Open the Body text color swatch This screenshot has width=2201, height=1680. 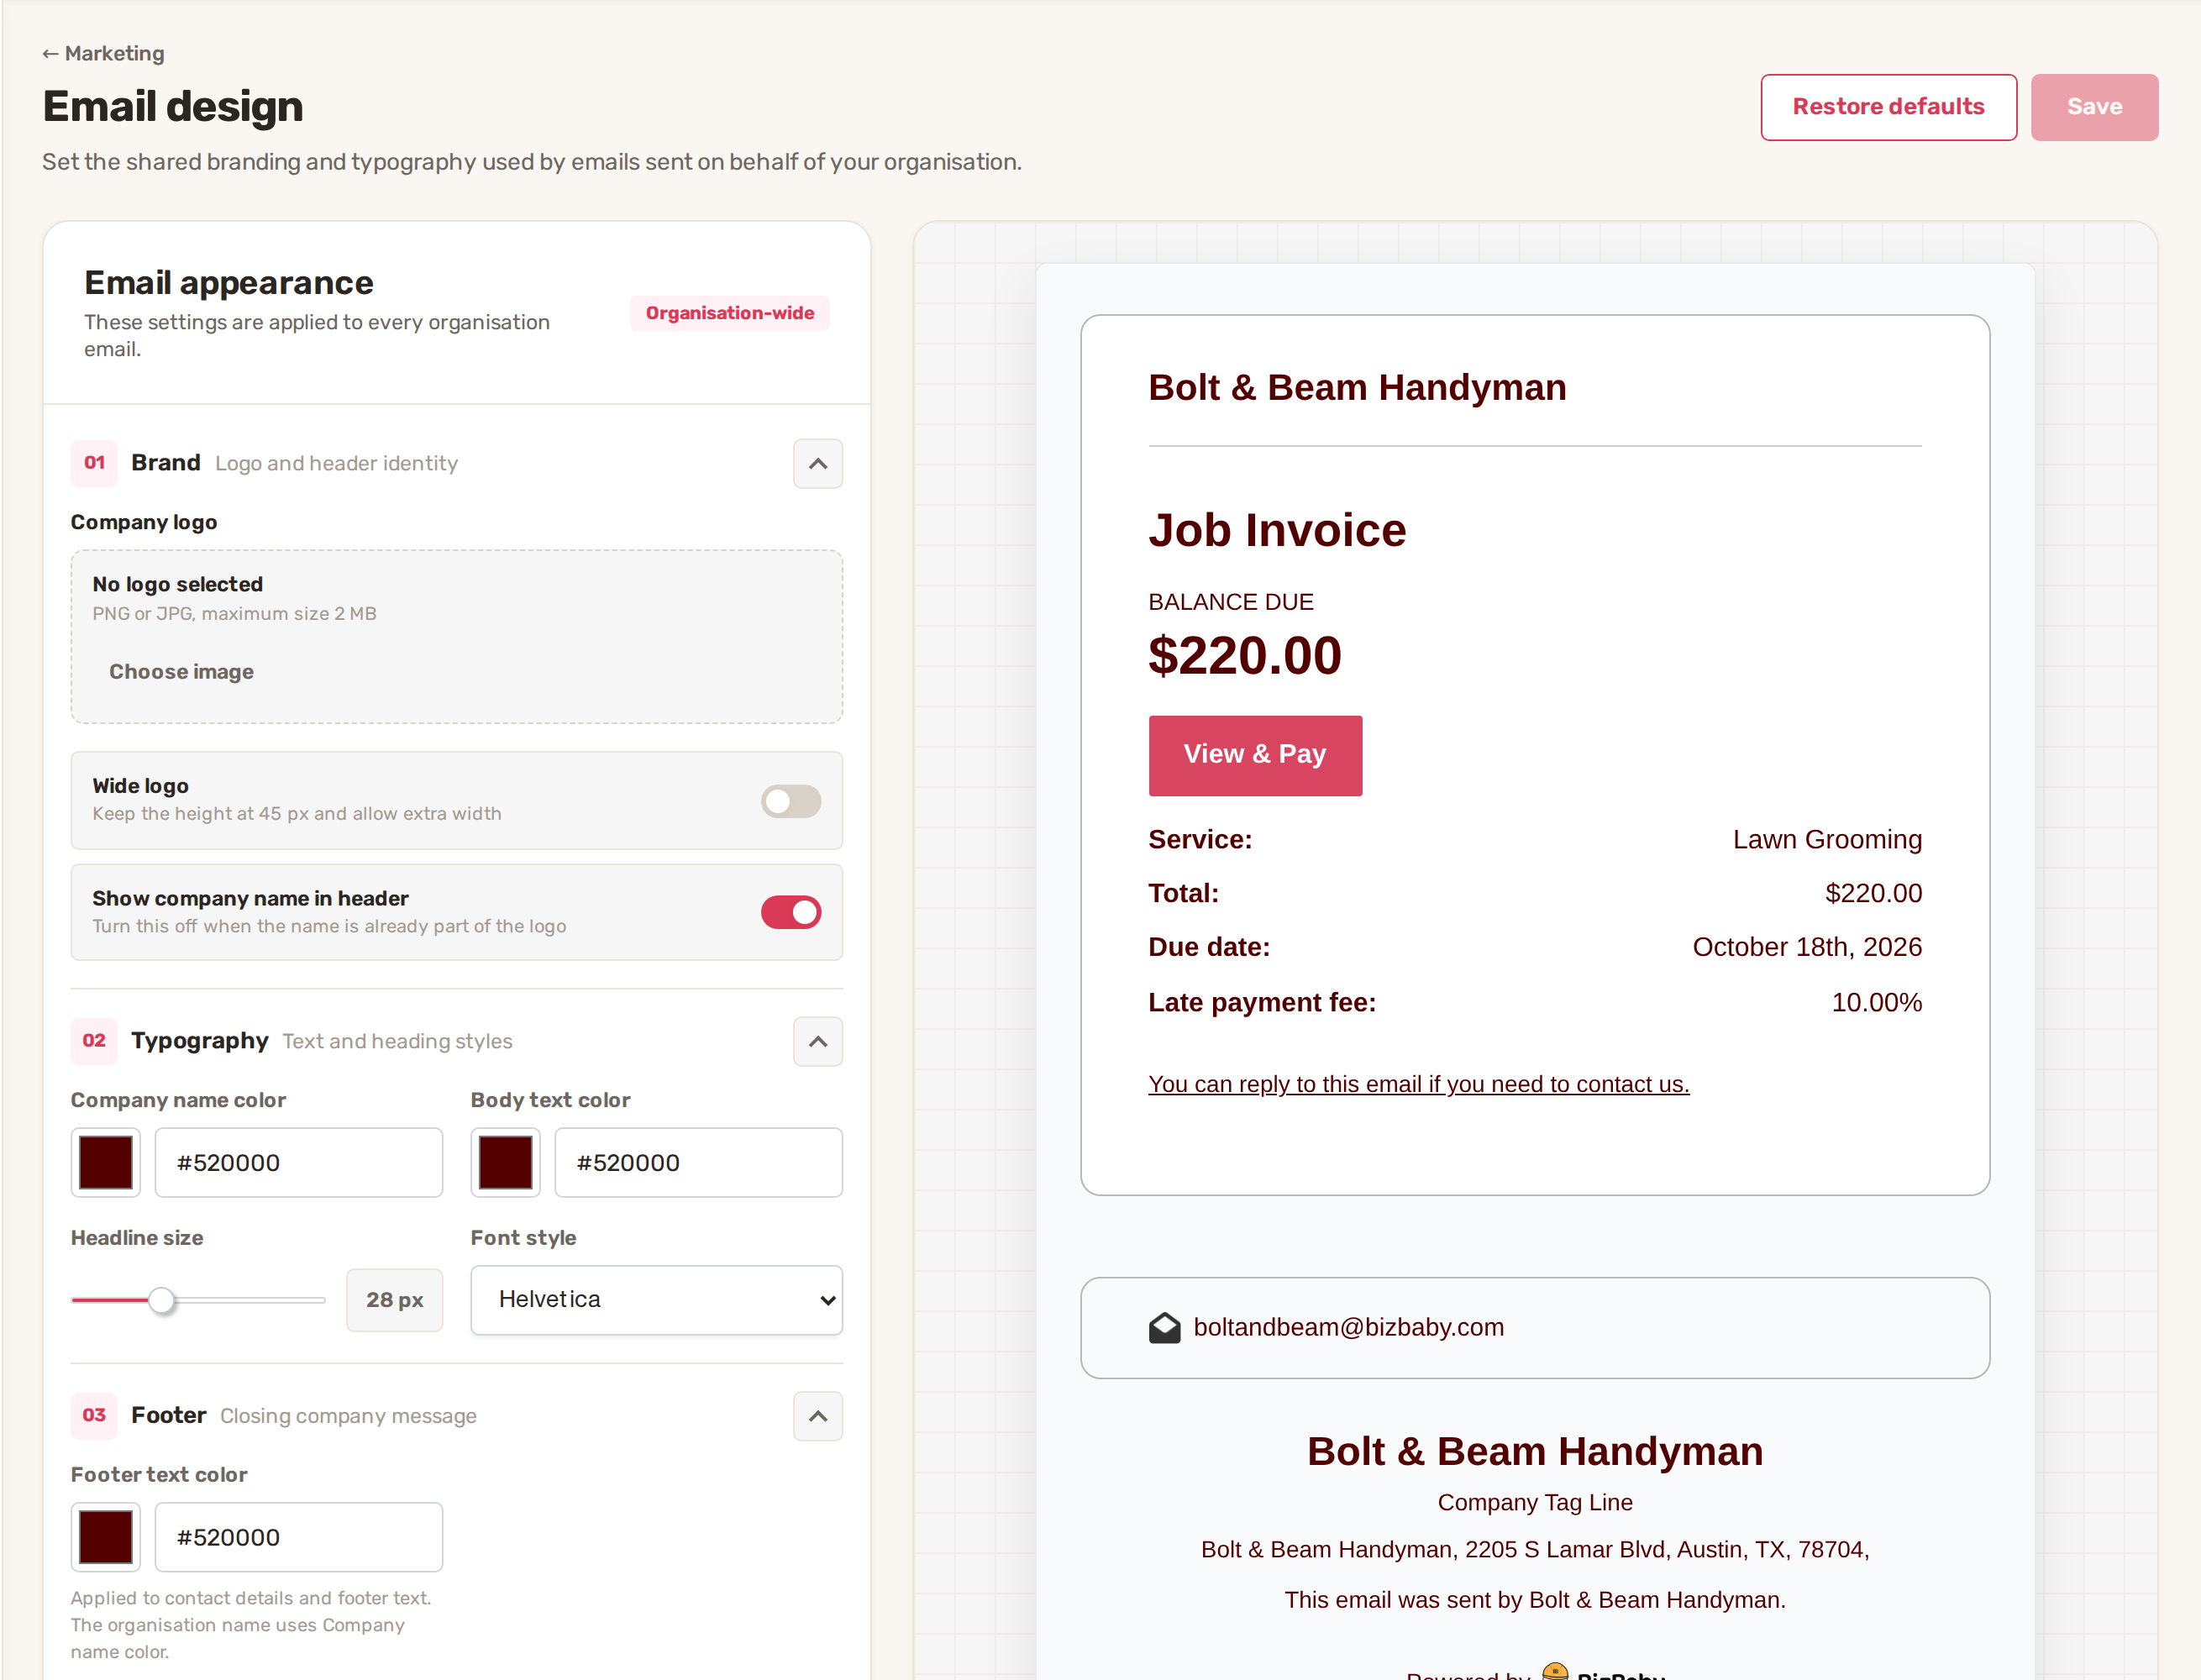click(506, 1163)
